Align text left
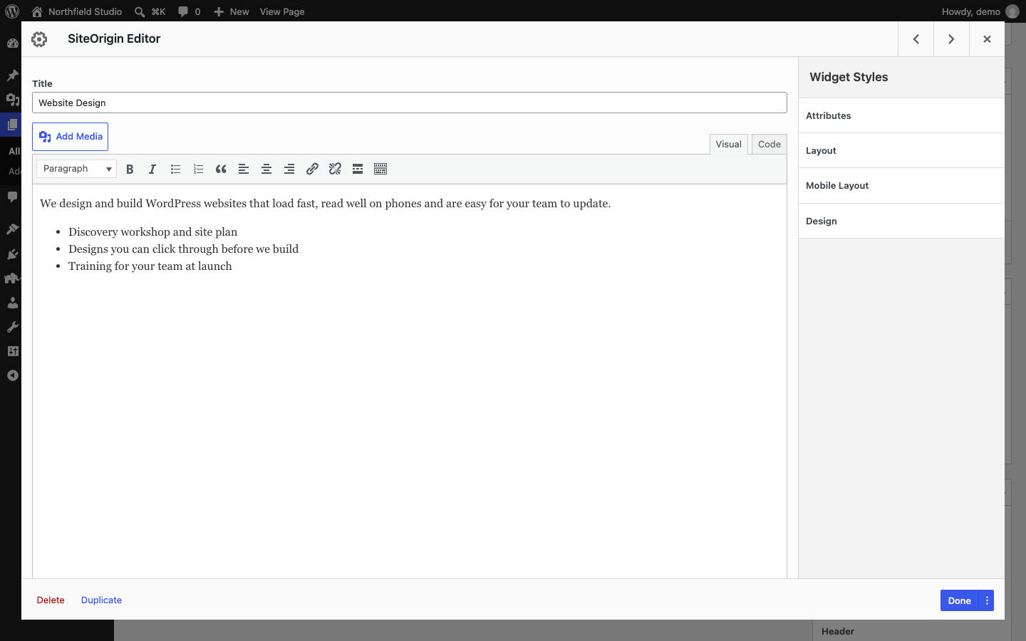 [x=244, y=169]
